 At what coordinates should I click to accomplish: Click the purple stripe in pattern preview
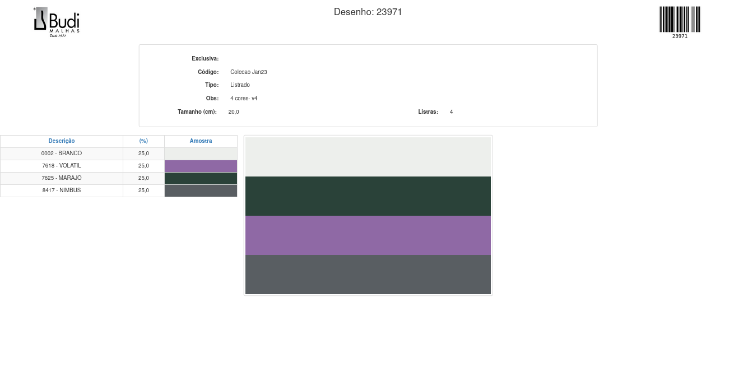368,235
